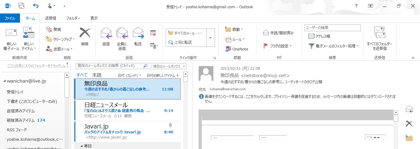Filter the list to 未読 messages
The width and height of the screenshot is (420, 149).
[x=97, y=75]
